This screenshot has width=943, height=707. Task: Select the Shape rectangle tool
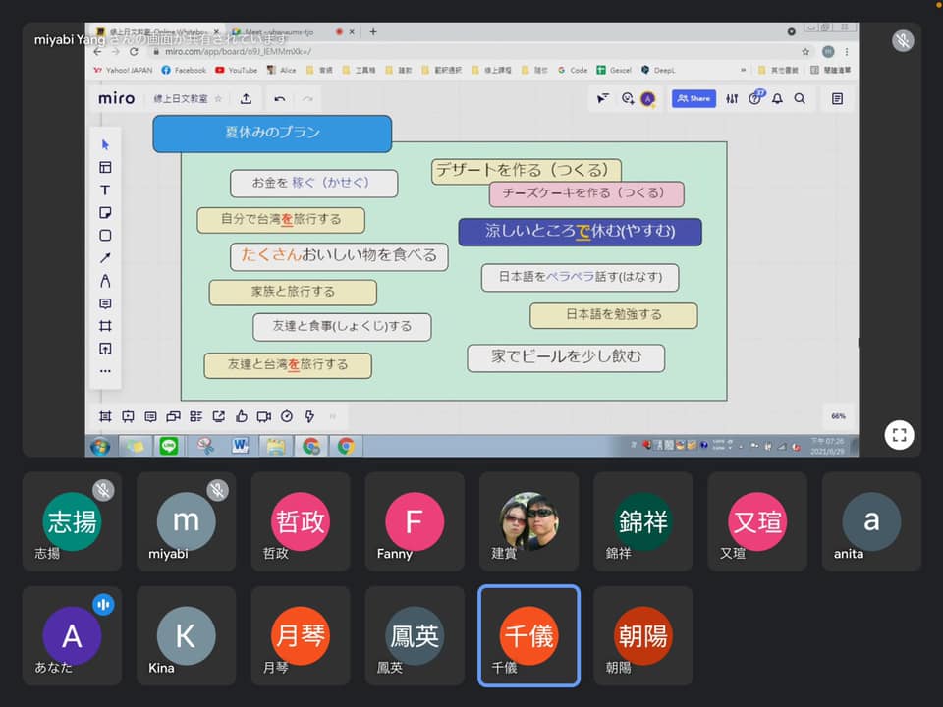(x=105, y=236)
